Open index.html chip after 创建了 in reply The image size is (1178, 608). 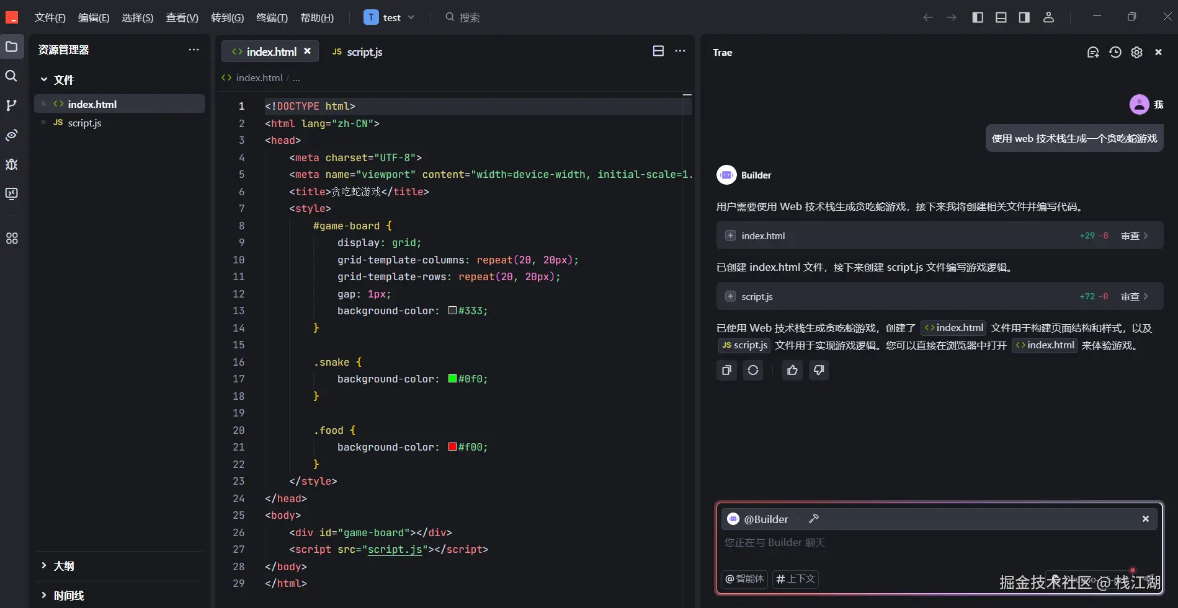click(x=953, y=328)
